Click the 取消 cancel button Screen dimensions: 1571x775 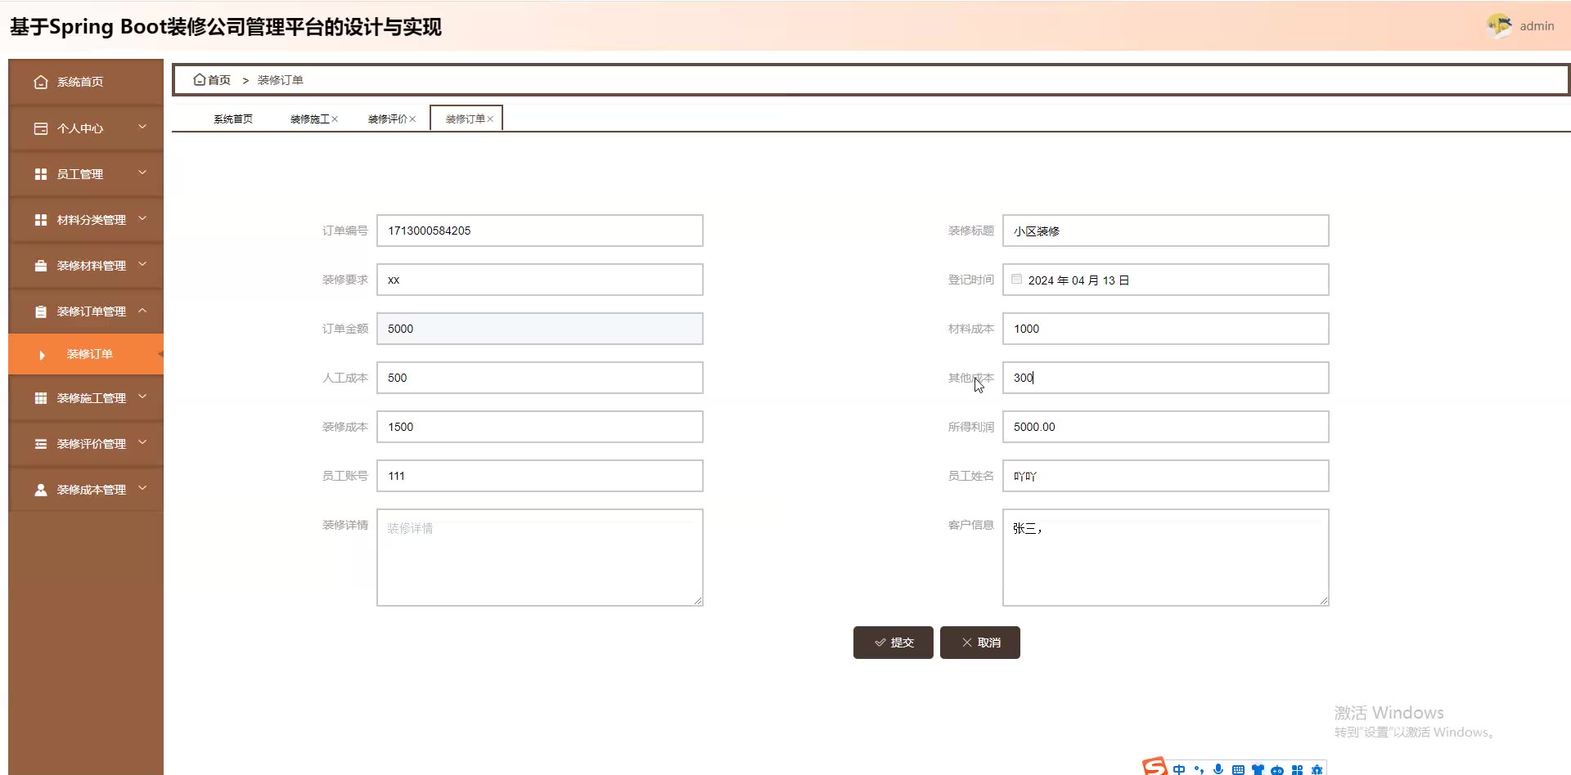coord(979,643)
